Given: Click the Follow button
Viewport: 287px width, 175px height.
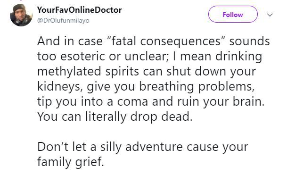Looking at the screenshot, I should [233, 14].
